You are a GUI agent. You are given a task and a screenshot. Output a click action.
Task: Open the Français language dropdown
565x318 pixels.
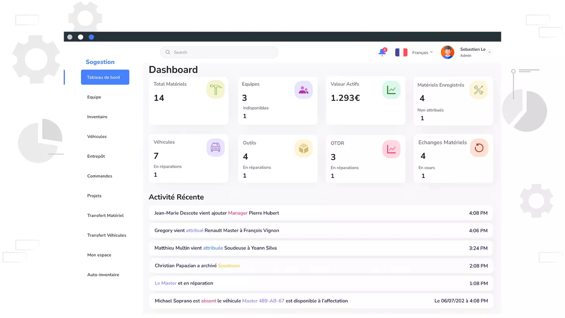point(422,52)
